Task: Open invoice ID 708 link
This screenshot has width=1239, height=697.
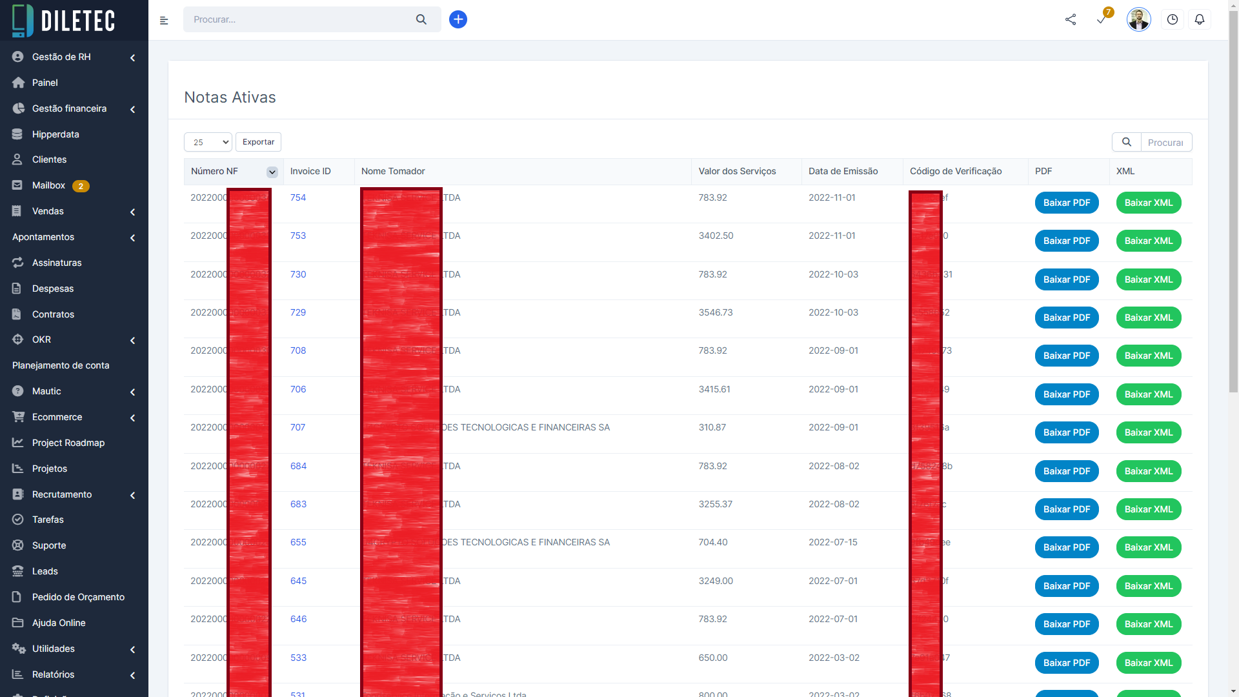Action: [x=298, y=350]
